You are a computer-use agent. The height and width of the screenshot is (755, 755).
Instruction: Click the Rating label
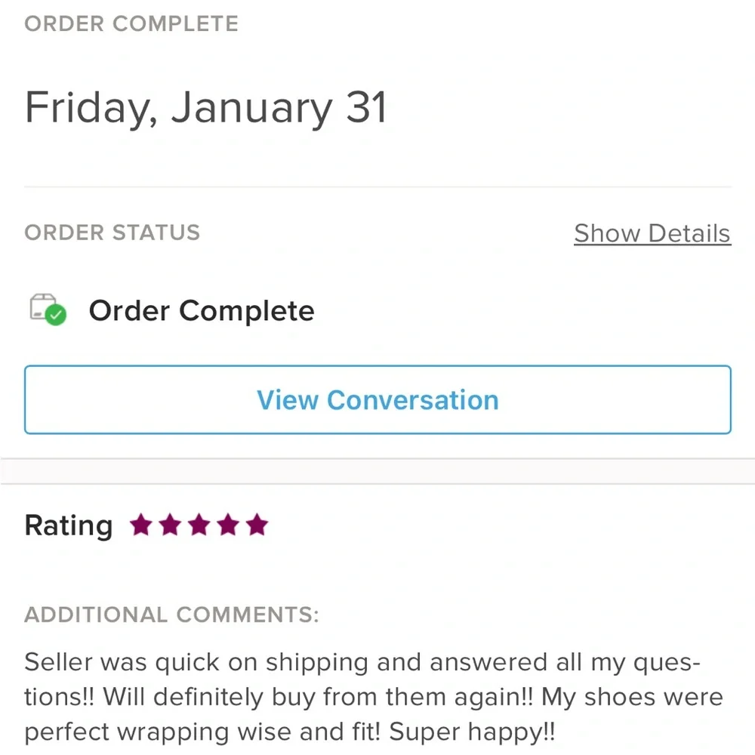point(69,525)
